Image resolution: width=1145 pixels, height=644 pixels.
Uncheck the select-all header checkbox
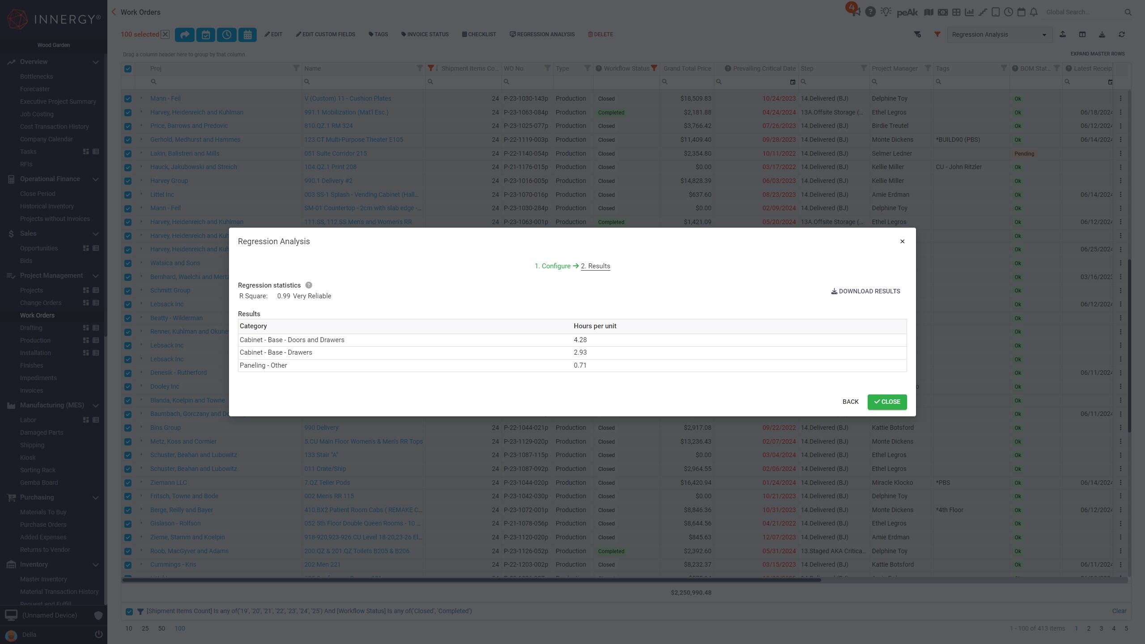click(x=128, y=68)
